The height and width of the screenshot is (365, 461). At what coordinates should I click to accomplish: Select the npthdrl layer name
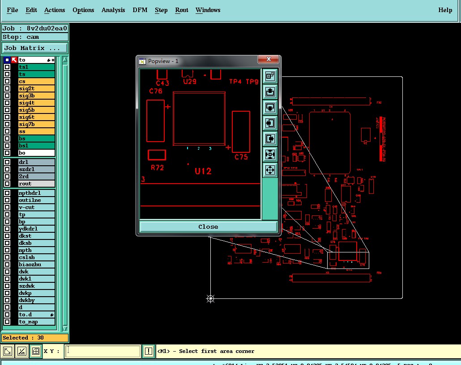36,193
